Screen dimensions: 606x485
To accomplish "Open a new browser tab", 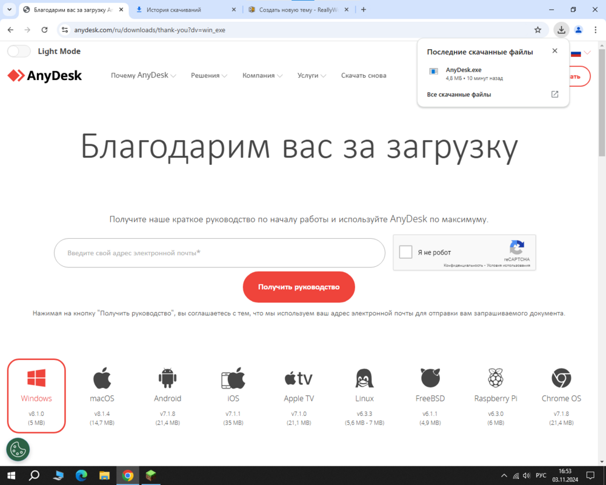I will pos(363,10).
